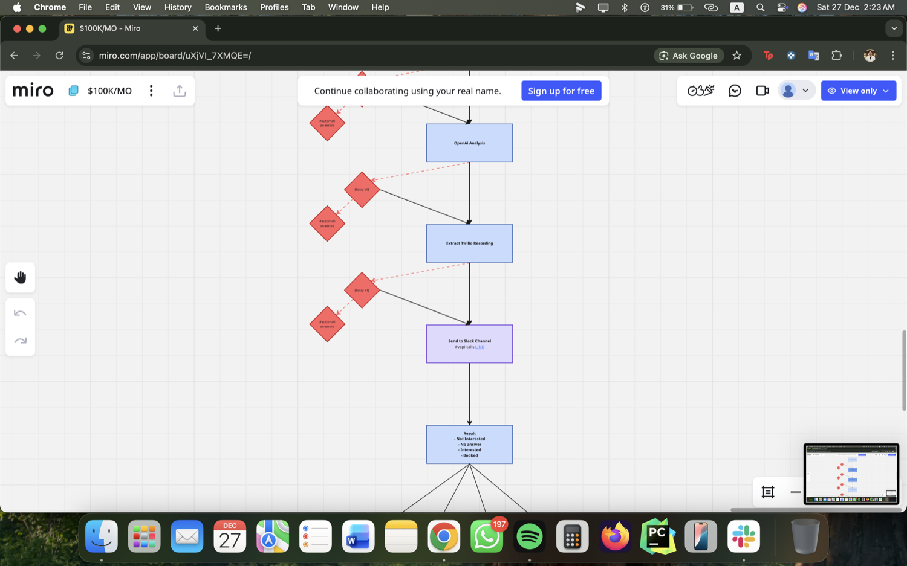907x566 pixels.
Task: Open the View only dropdown
Action: coord(859,91)
